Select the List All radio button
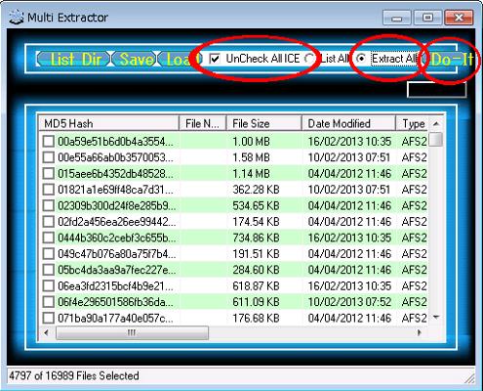Viewport: 483px width, 391px height. 309,59
